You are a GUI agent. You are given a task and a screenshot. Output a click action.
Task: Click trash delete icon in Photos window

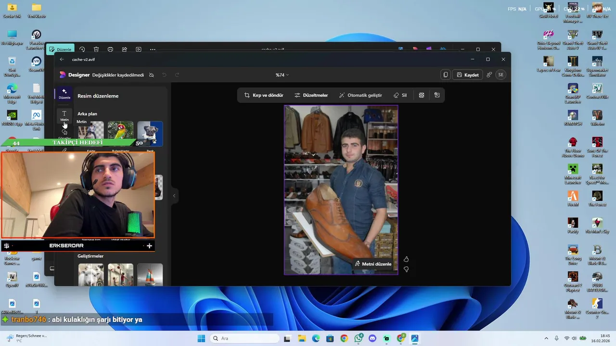[x=96, y=49]
